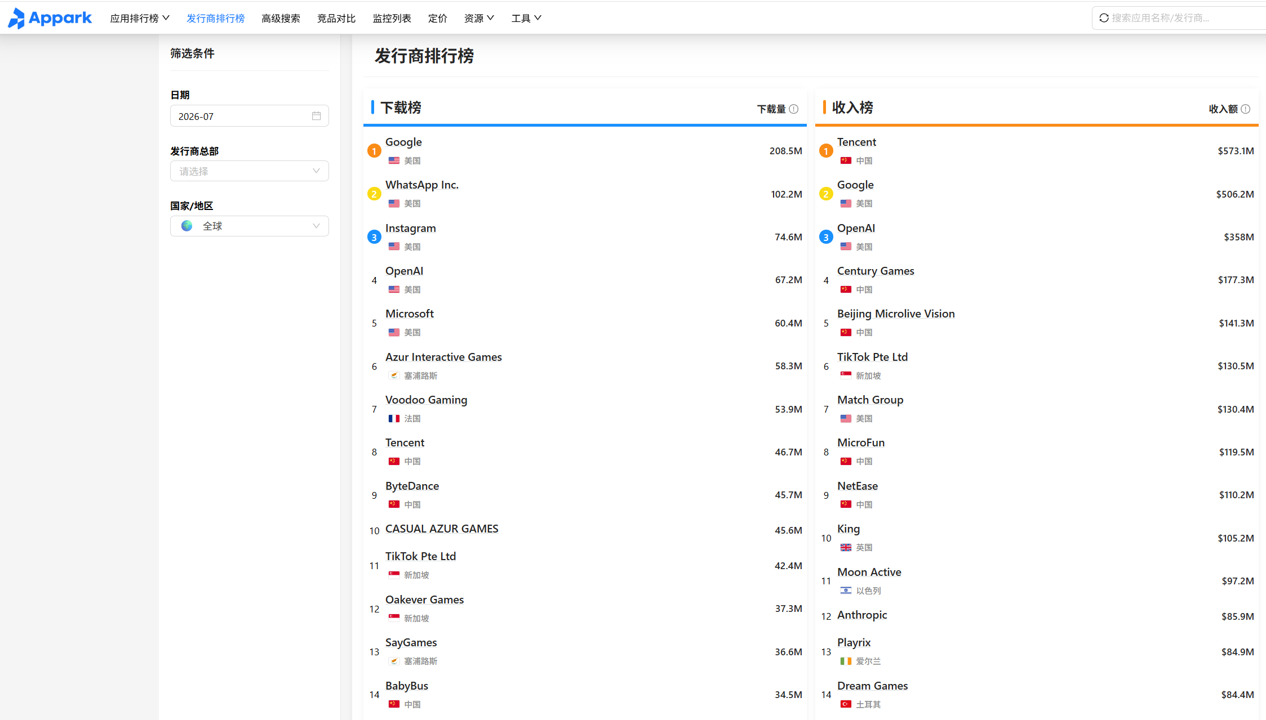This screenshot has height=720, width=1266.
Task: Click the 45.6M download value
Action: click(x=788, y=530)
